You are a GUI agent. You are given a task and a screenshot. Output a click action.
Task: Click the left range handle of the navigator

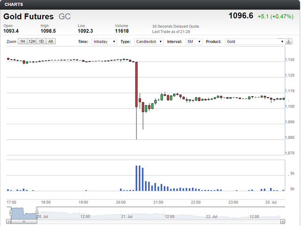point(11,213)
